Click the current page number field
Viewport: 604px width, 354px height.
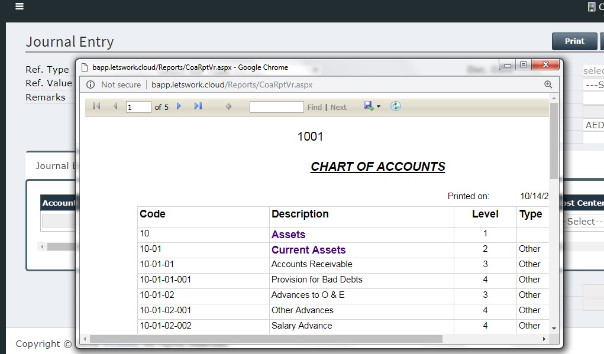point(138,107)
